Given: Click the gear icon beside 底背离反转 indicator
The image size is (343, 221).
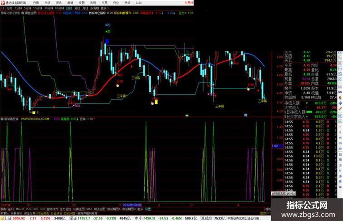Looking at the screenshot, I should [x=2, y=119].
